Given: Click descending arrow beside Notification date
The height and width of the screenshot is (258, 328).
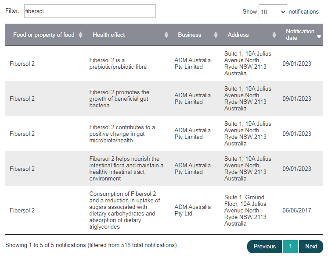Looking at the screenshot, I should point(319,37).
